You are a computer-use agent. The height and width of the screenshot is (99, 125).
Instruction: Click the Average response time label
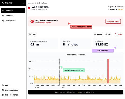click(x=39, y=41)
